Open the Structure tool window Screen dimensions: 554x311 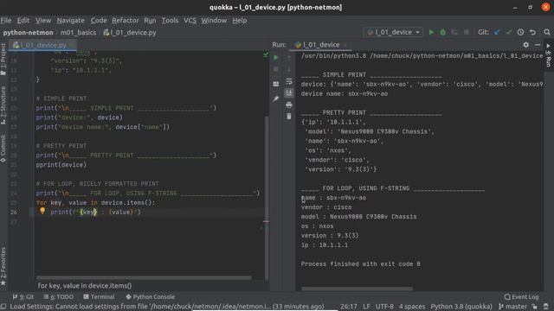3,105
